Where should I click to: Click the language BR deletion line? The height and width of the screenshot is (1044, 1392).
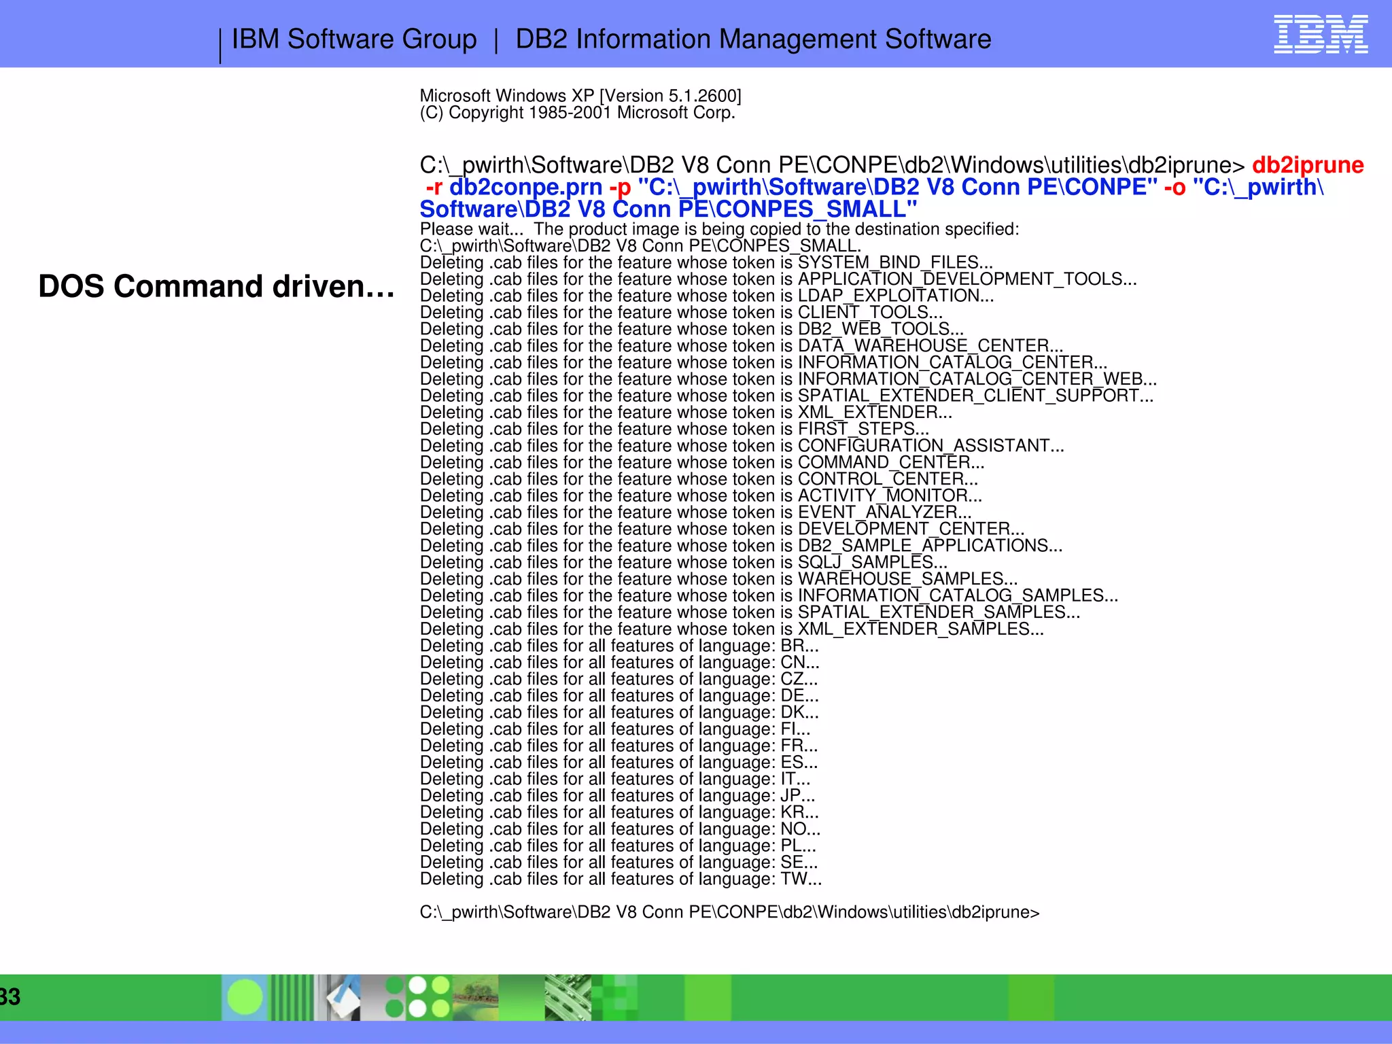620,646
